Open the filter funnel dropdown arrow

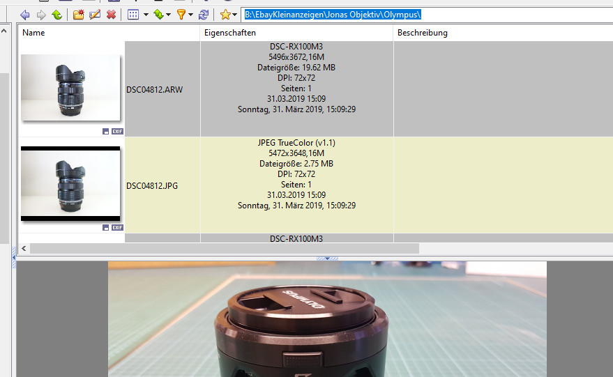190,15
